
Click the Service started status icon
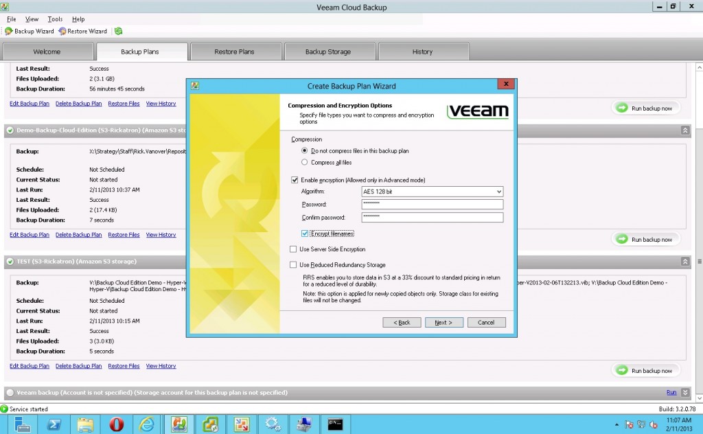[x=4, y=409]
